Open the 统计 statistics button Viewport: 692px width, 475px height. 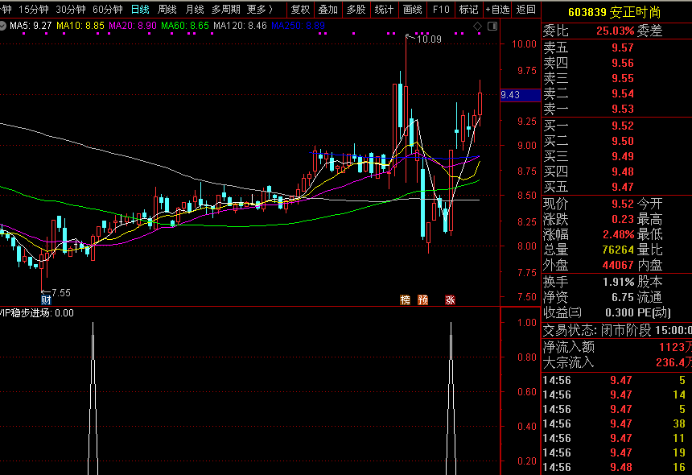pyautogui.click(x=384, y=10)
